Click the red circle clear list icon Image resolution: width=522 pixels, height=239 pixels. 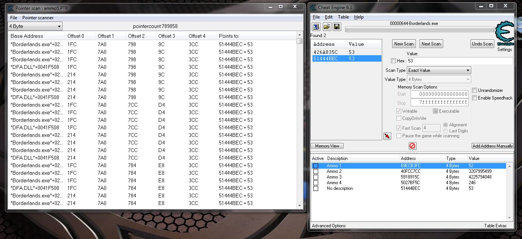point(413,146)
